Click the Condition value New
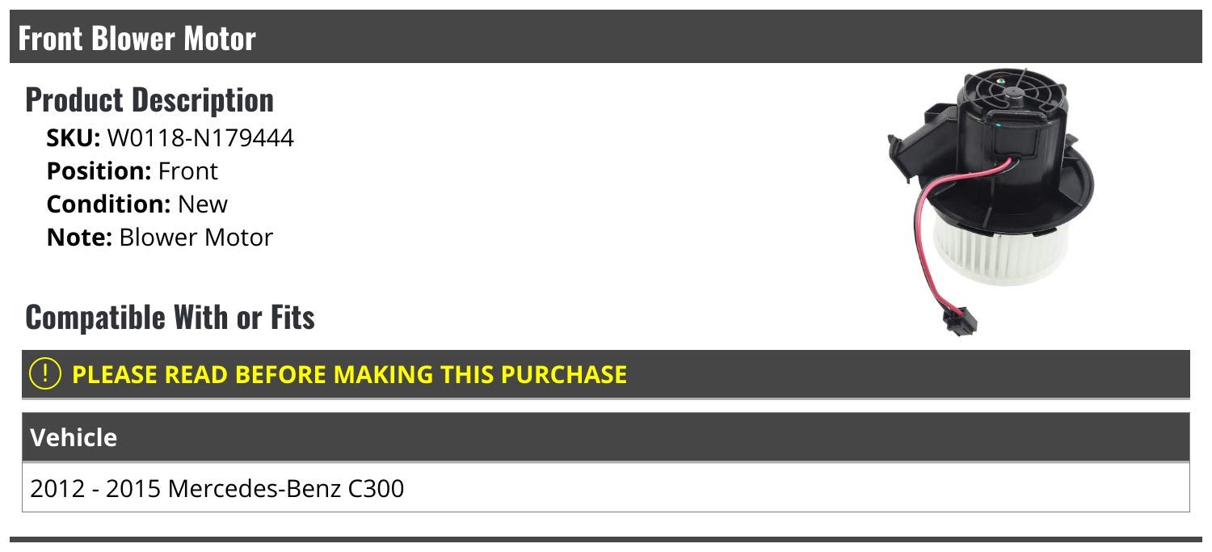Viewport: 1212px width, 552px height. tap(203, 204)
